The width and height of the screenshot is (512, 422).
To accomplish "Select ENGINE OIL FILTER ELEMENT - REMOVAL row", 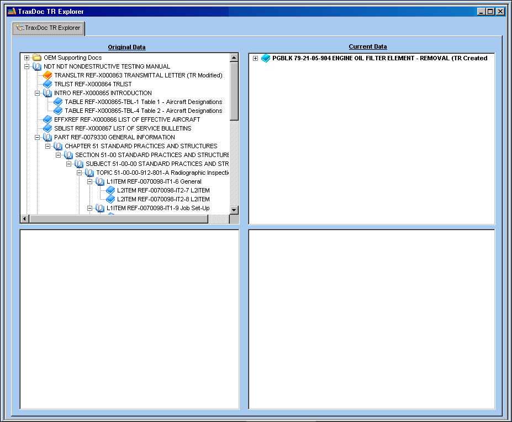I will (380, 58).
